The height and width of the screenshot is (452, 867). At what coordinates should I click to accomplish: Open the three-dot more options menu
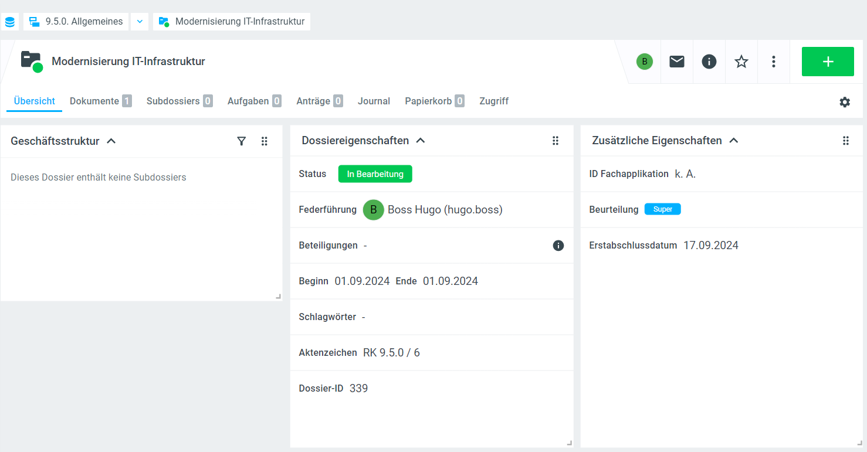[x=774, y=62]
